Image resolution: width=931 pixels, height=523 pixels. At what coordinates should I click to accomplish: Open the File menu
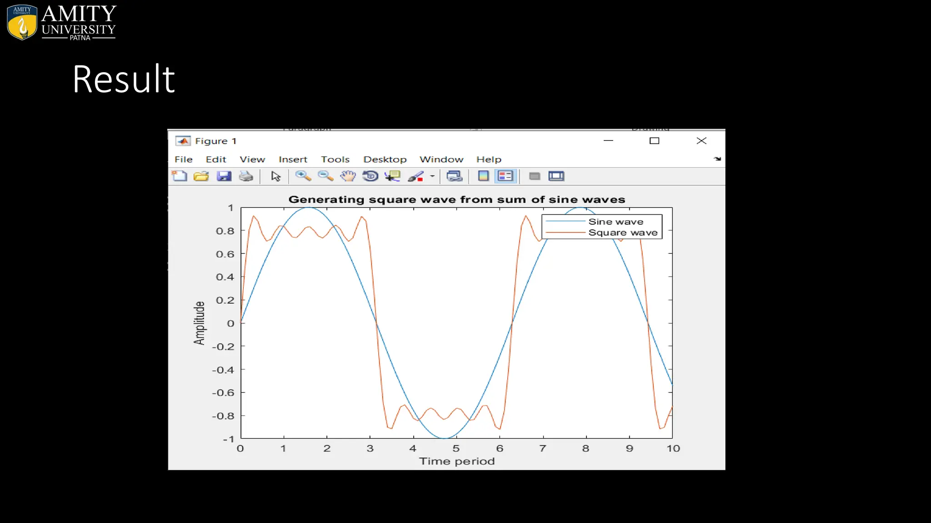pos(184,159)
